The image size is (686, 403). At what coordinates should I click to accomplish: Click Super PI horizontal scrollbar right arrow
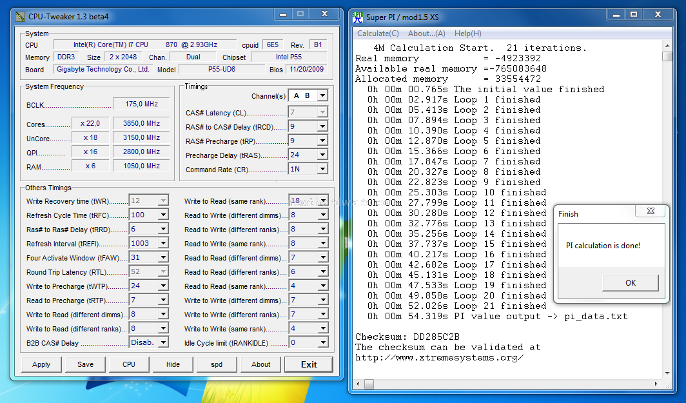[x=656, y=384]
